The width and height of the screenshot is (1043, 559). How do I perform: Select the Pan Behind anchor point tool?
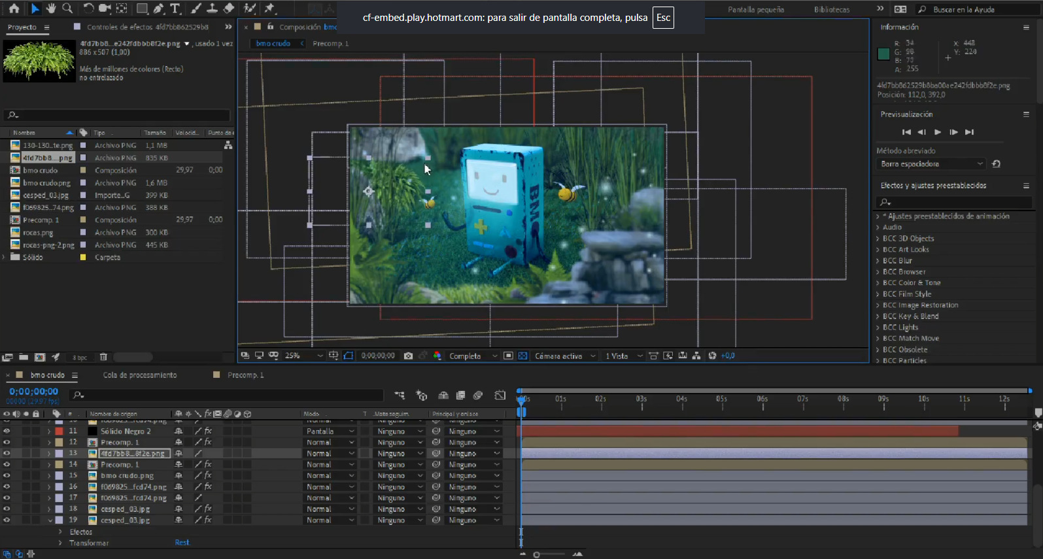point(122,8)
